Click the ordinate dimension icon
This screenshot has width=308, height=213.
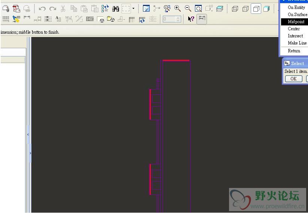click(37, 19)
